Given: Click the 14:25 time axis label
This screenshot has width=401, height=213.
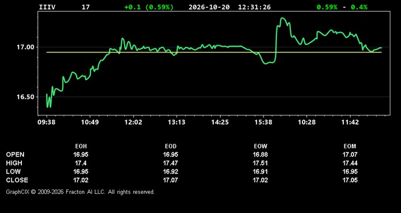Looking at the screenshot, I should [220, 122].
